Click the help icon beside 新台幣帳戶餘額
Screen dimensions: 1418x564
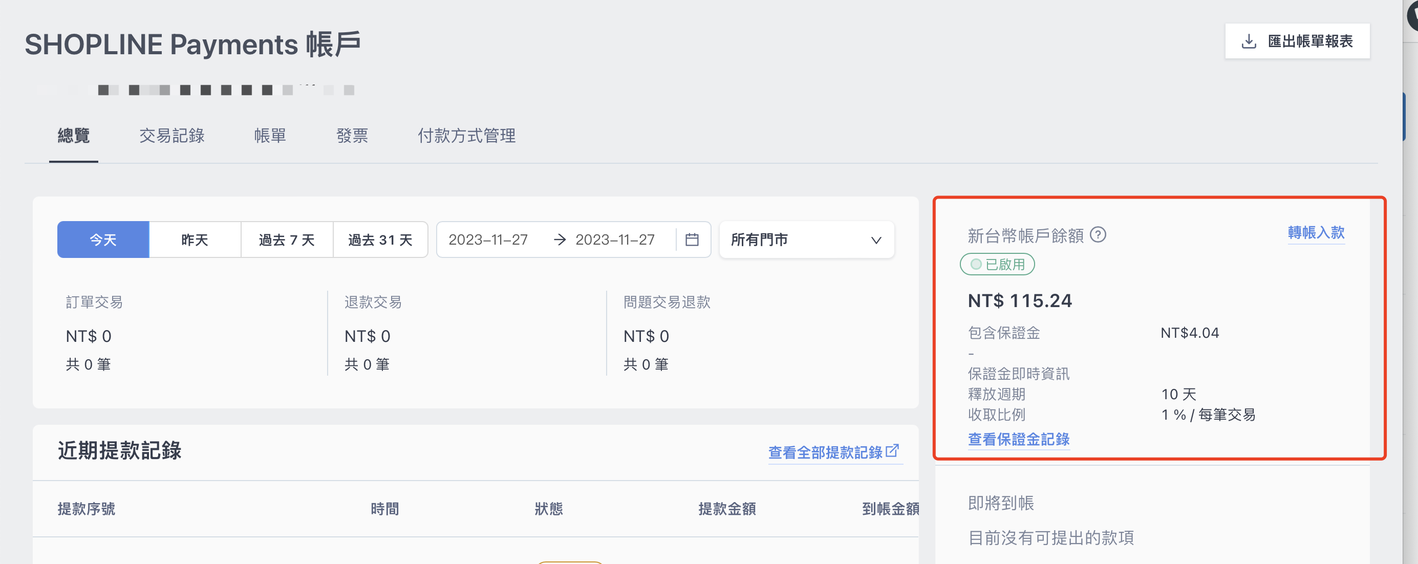1098,235
